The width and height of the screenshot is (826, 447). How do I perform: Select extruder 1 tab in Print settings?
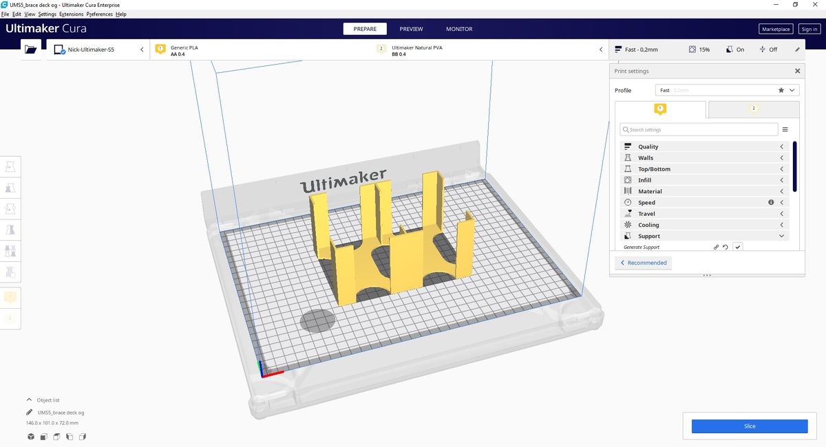pyautogui.click(x=659, y=109)
